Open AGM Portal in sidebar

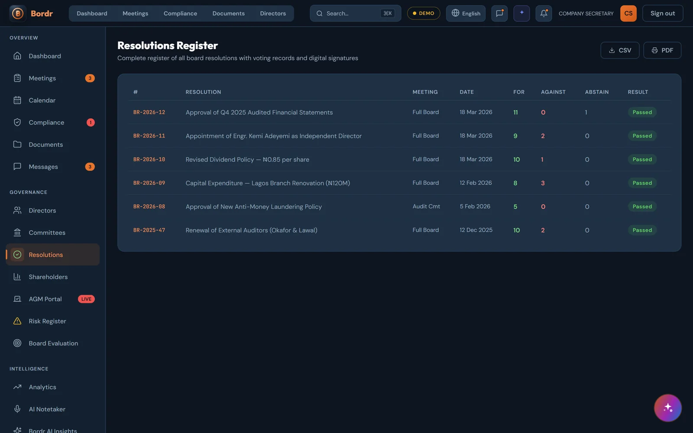pos(52,299)
